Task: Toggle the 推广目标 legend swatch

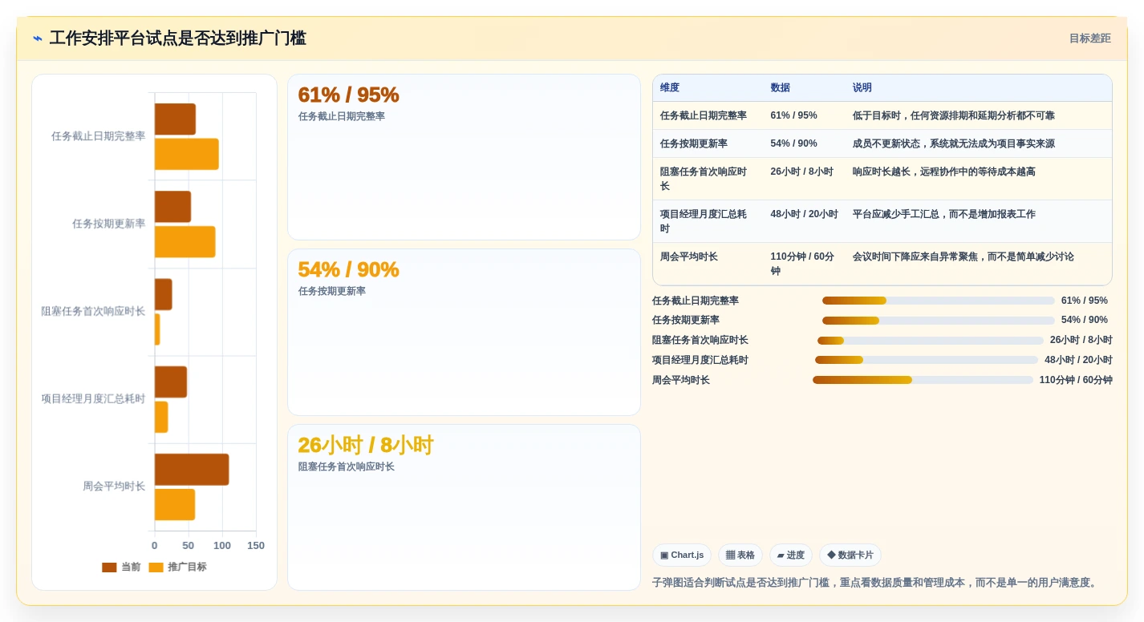Action: [156, 567]
